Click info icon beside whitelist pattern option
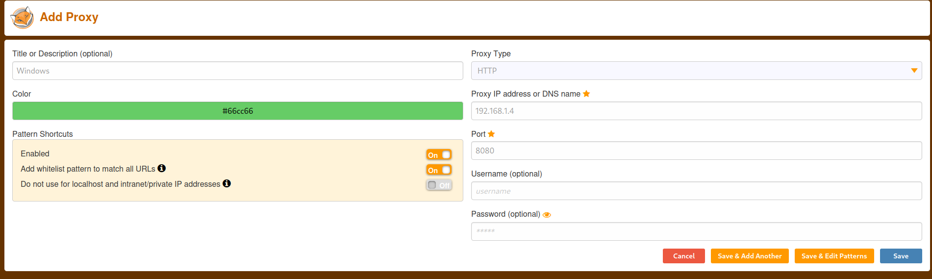The width and height of the screenshot is (932, 279). click(162, 168)
